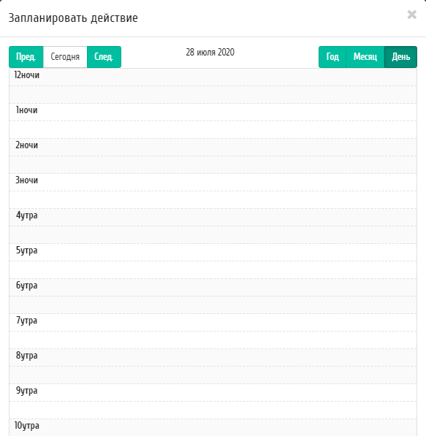The image size is (426, 436).
Task: Select the 10утра time slot
Action: click(x=213, y=427)
